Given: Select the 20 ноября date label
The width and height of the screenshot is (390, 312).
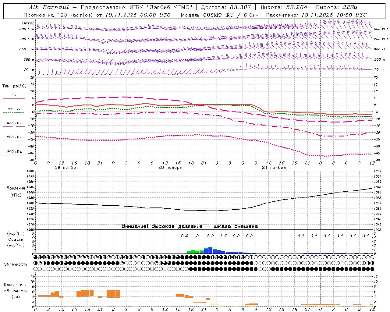Looking at the screenshot, I should click(x=170, y=168).
